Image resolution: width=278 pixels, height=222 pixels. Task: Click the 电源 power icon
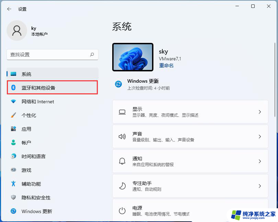tap(122, 211)
